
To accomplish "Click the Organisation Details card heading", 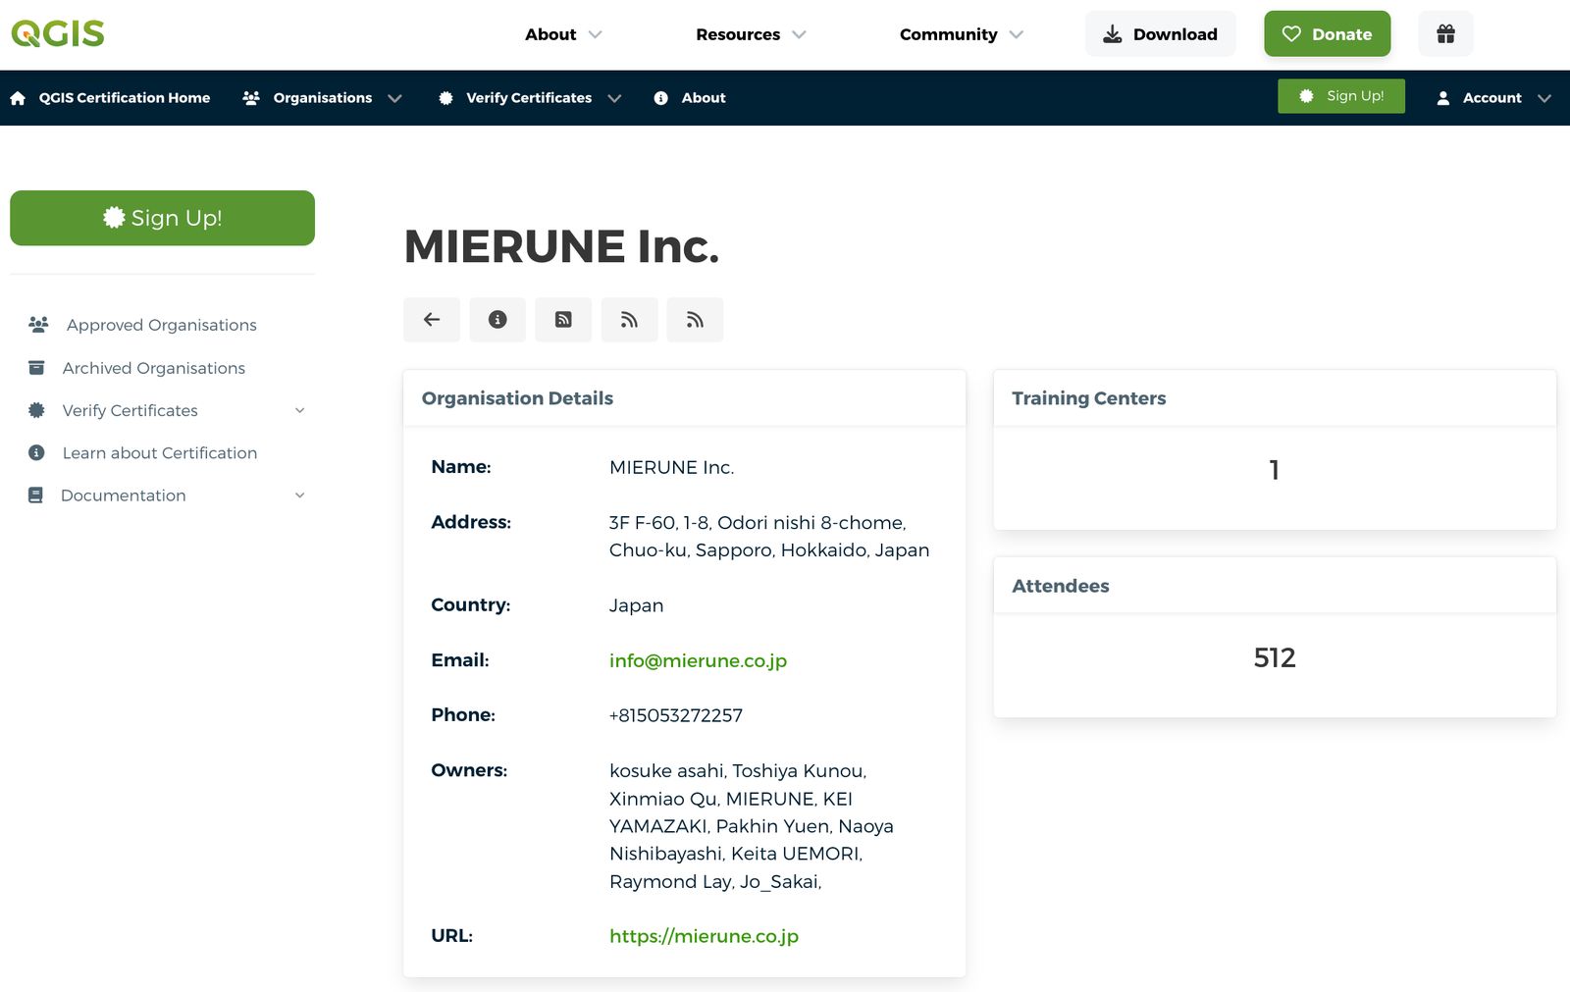I will [517, 398].
